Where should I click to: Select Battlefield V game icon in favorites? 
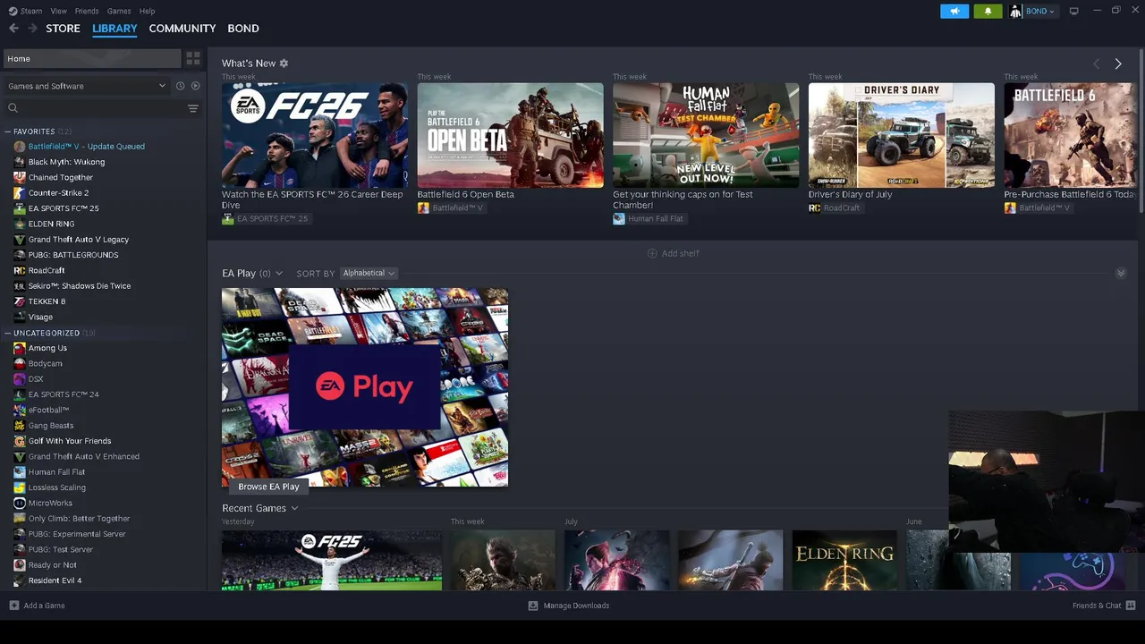click(x=20, y=147)
